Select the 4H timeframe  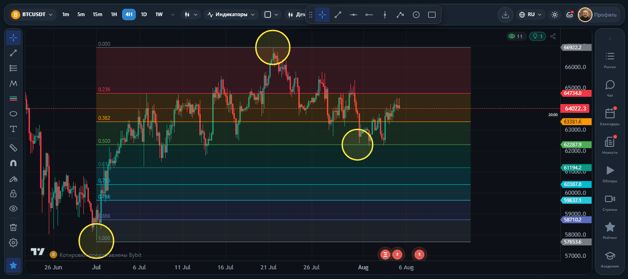(x=129, y=15)
